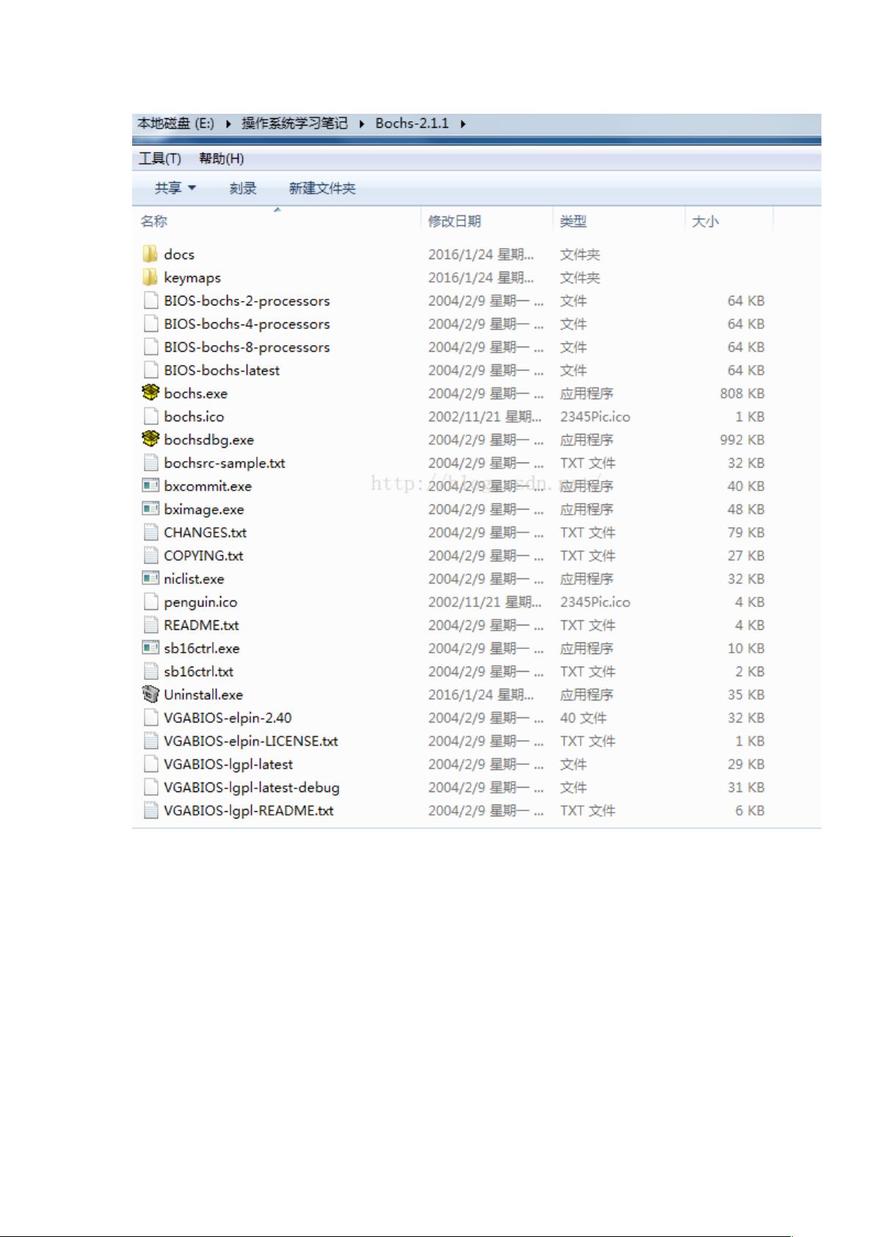
Task: Click the sb16ctrl.exe program icon
Action: pyautogui.click(x=150, y=648)
